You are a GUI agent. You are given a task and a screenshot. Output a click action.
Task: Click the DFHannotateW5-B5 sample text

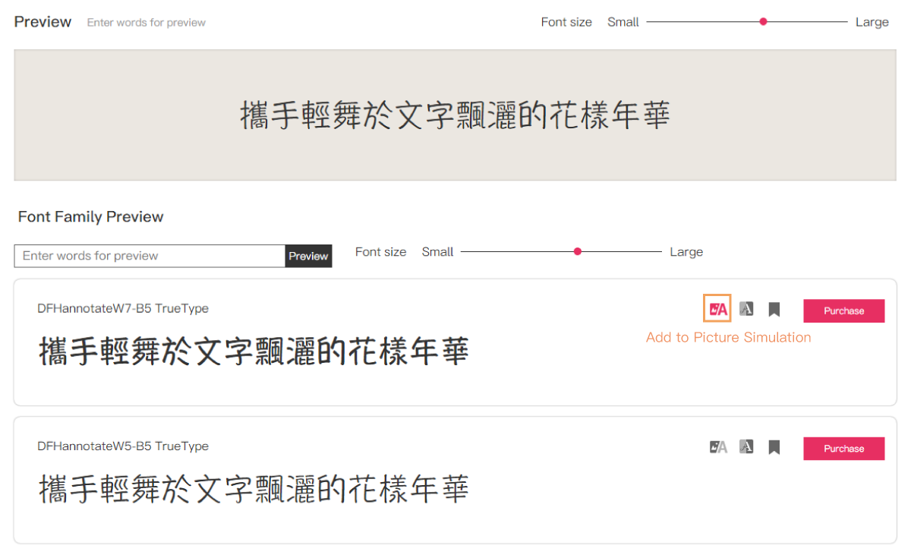pyautogui.click(x=254, y=489)
